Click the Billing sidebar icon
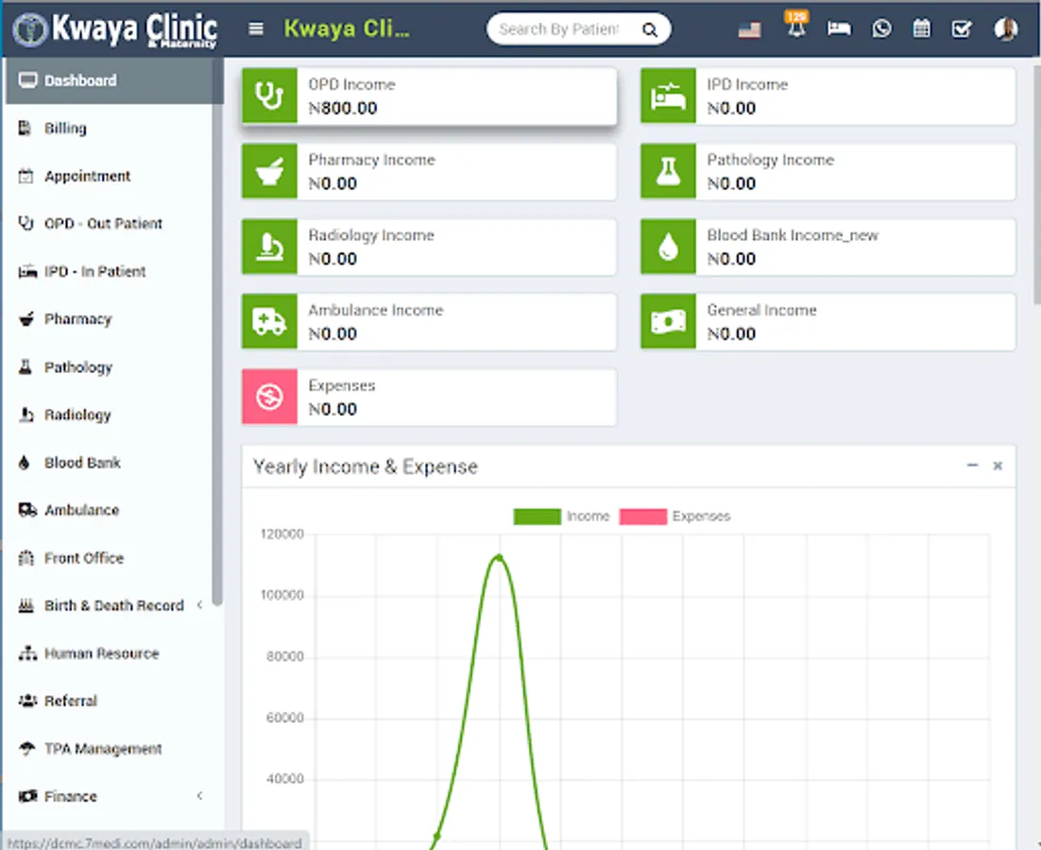The image size is (1041, 850). tap(26, 128)
